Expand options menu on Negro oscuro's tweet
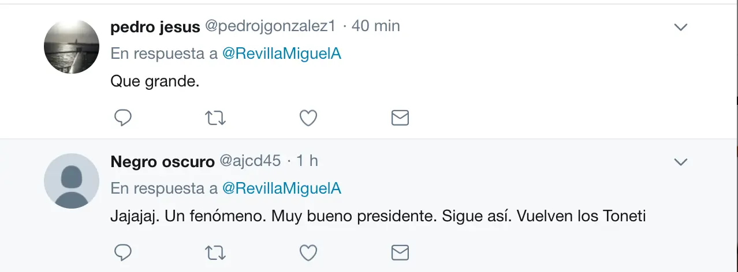738x272 pixels. coord(681,163)
